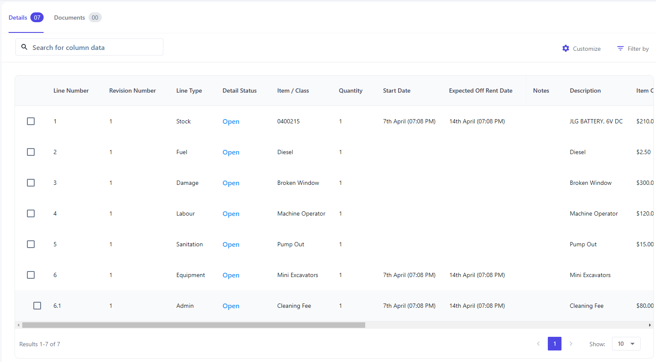Click the scrollbar left arrow

tap(18, 325)
